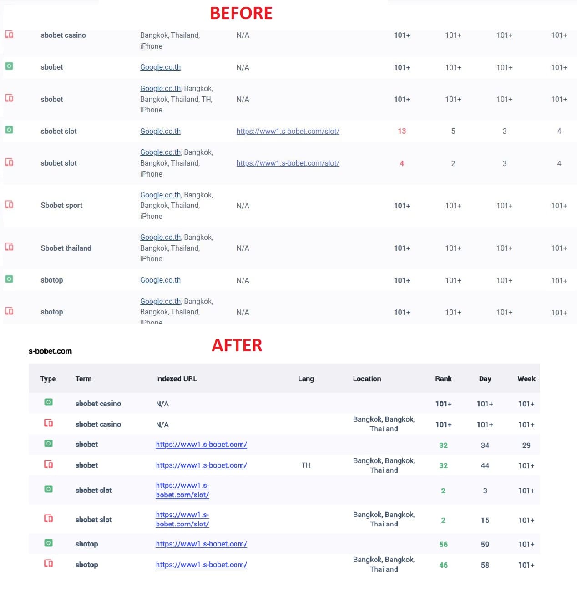Click the day value 59
The height and width of the screenshot is (607, 577).
[x=485, y=545]
